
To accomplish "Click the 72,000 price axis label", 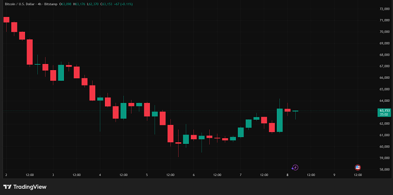I will click(384, 9).
